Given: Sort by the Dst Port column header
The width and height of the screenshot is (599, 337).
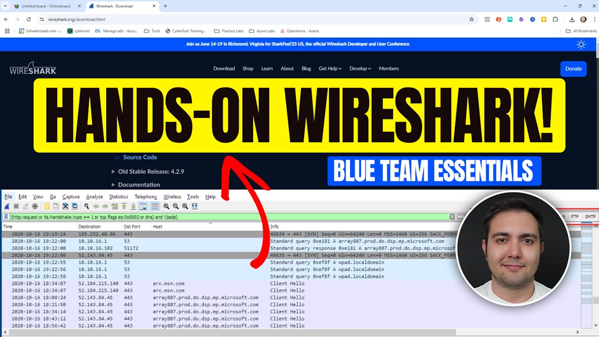Looking at the screenshot, I should pyautogui.click(x=132, y=227).
